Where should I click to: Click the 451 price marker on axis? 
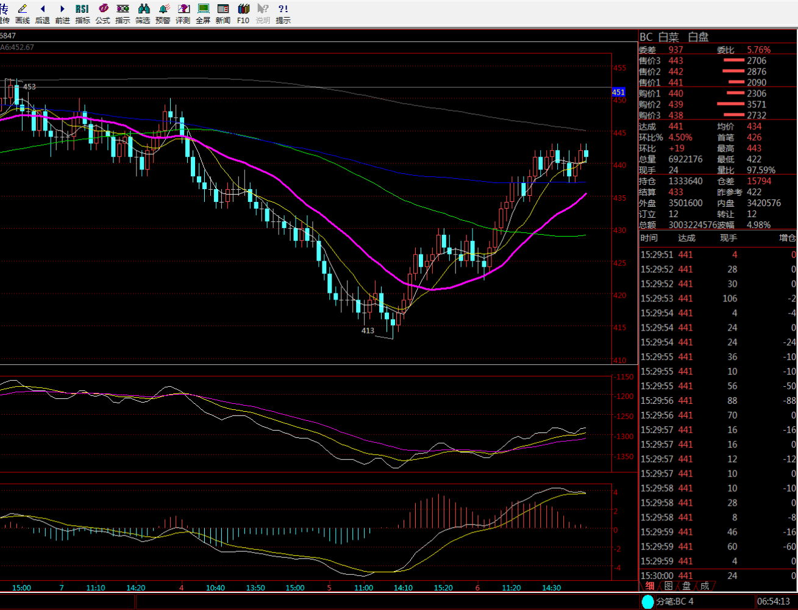pyautogui.click(x=619, y=92)
